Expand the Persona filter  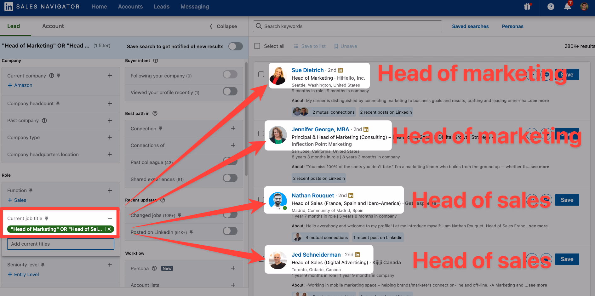tap(233, 268)
